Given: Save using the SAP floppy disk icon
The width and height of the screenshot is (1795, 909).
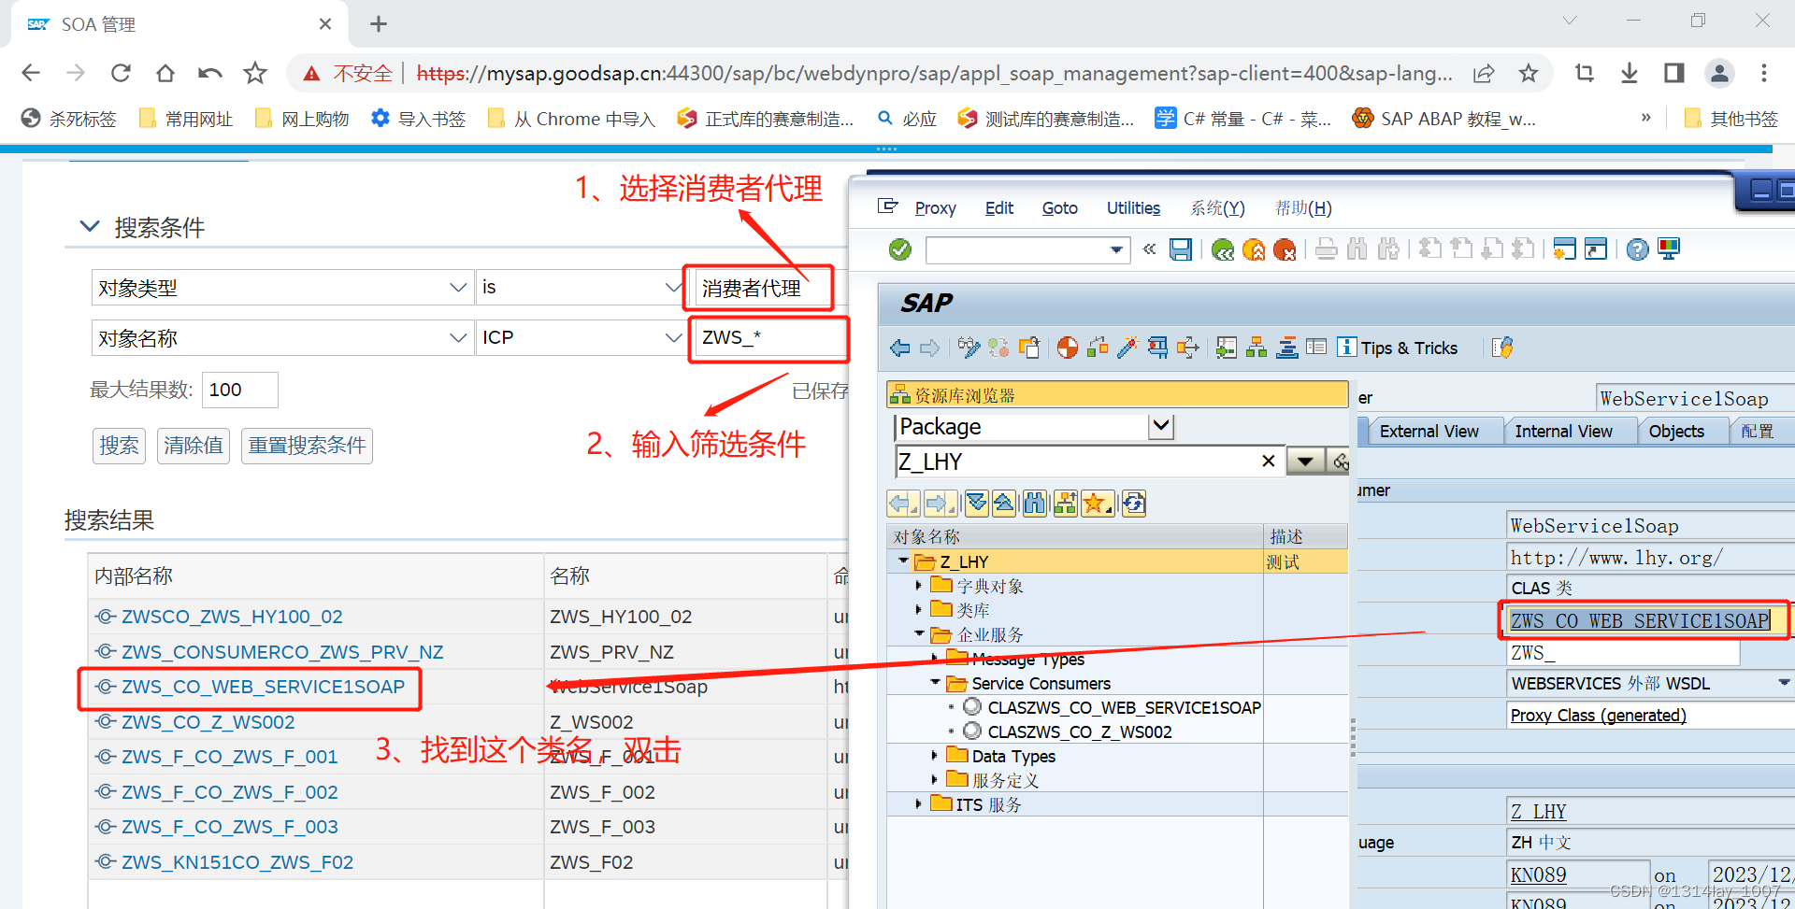Looking at the screenshot, I should tap(1181, 249).
